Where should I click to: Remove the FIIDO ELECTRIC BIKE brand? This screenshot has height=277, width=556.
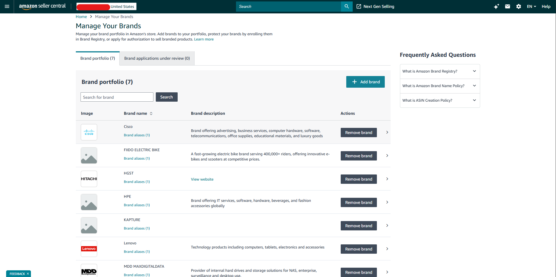pos(359,156)
